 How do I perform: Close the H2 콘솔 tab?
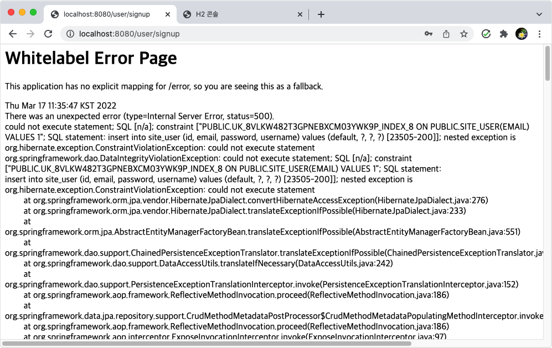tap(300, 14)
